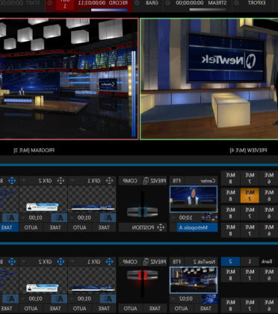Toggle the orange highlighted M/E 7 button

coord(250,196)
